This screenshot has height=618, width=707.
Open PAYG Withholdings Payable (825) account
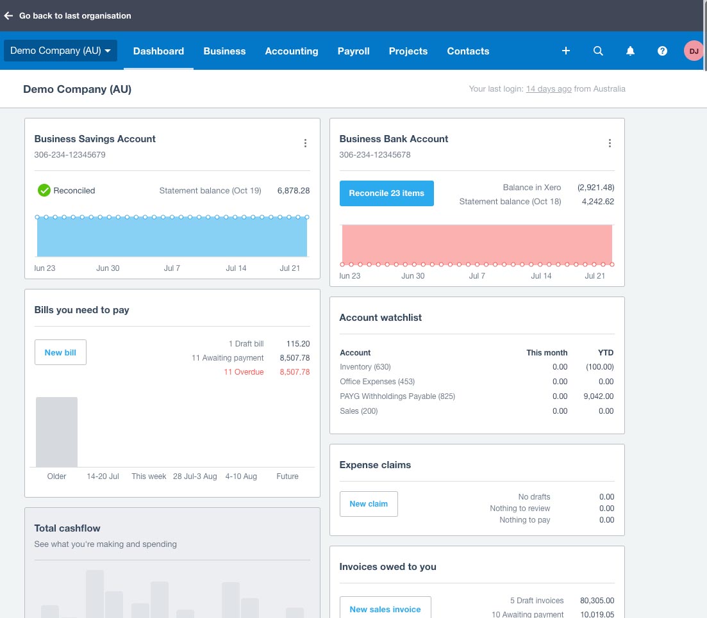click(x=397, y=396)
